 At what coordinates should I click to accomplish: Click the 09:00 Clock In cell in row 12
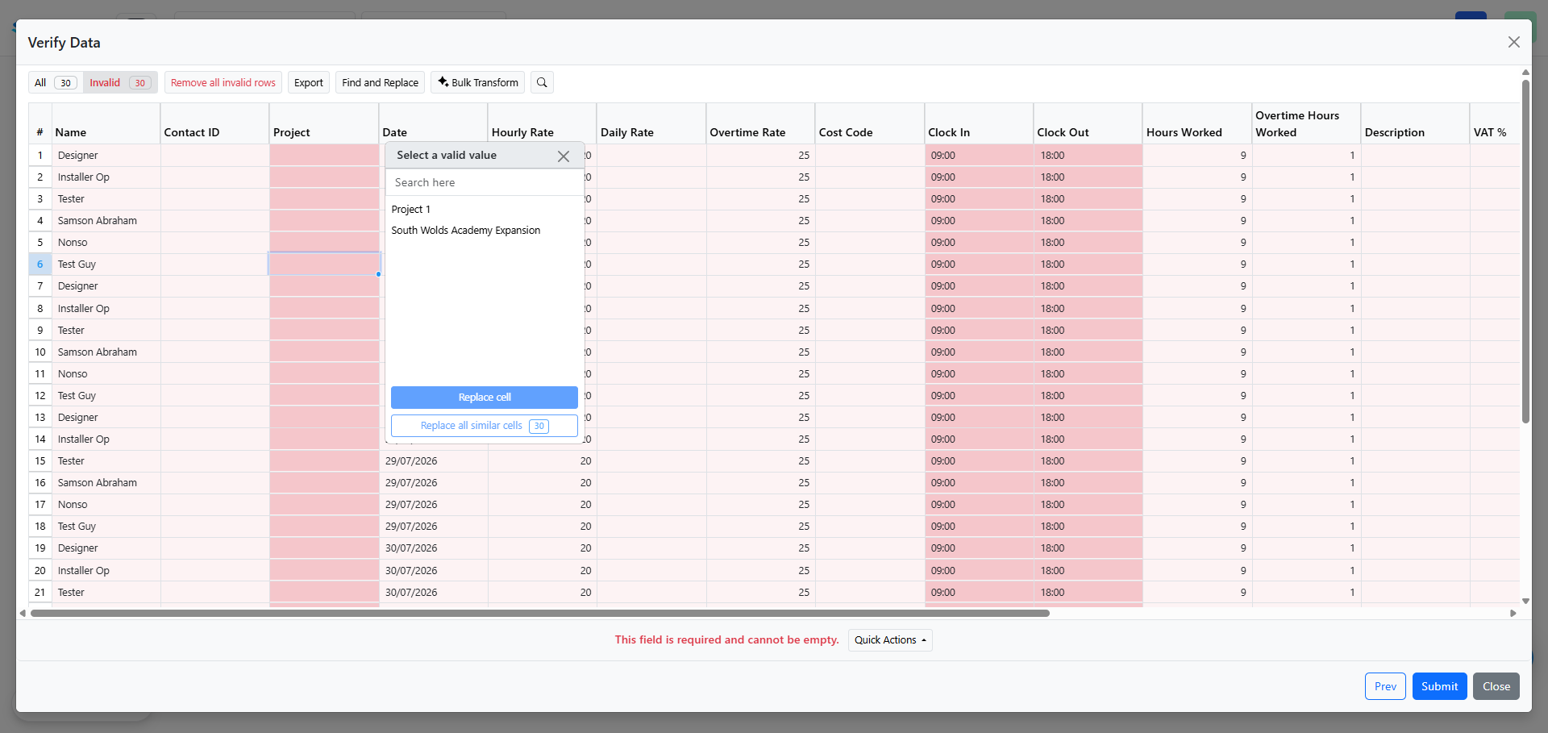click(979, 396)
